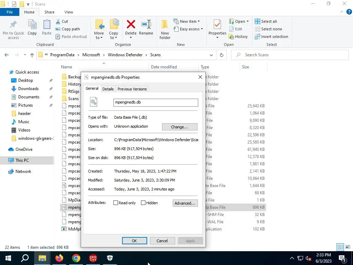
Task: Click the Cut scissors icon
Action: (58, 21)
